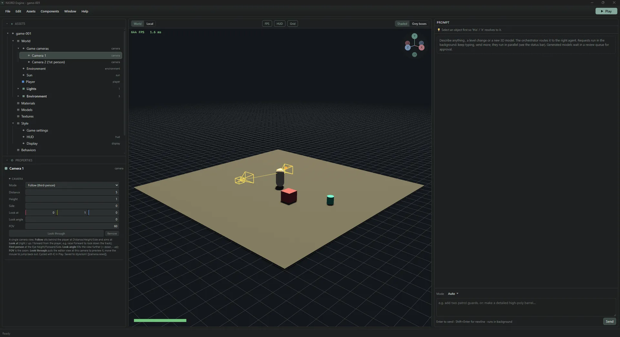Viewport: 620px width, 337px height.
Task: Click the list icon beside World
Action: [x=18, y=41]
